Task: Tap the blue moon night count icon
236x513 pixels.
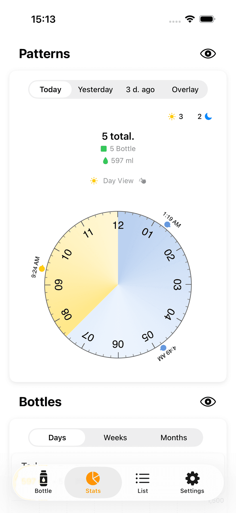Action: tap(208, 116)
